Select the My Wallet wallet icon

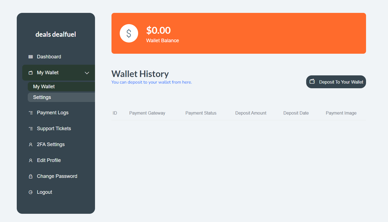click(30, 73)
